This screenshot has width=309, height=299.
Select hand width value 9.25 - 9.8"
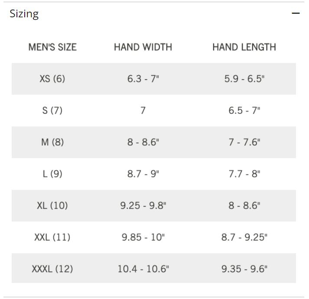pos(143,206)
